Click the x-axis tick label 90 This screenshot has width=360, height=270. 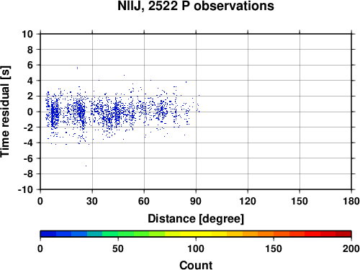(196, 201)
